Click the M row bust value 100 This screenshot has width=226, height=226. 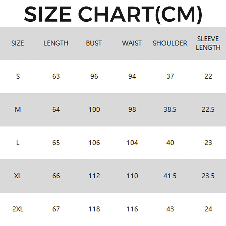[x=94, y=109]
